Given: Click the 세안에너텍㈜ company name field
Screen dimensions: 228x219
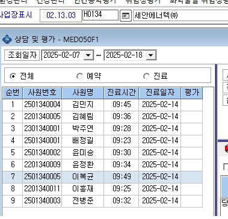Looking at the screenshot, I should click(180, 16).
